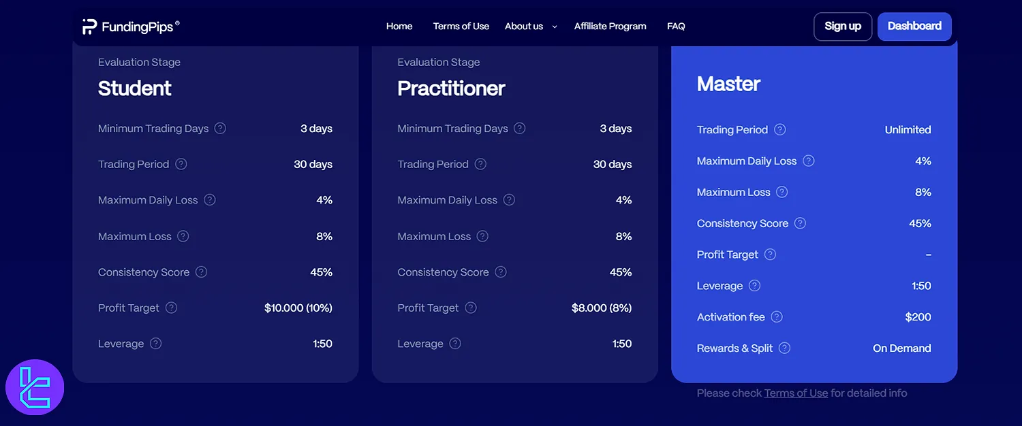
Task: Click info icon beside Practitioner Leverage
Action: (455, 344)
